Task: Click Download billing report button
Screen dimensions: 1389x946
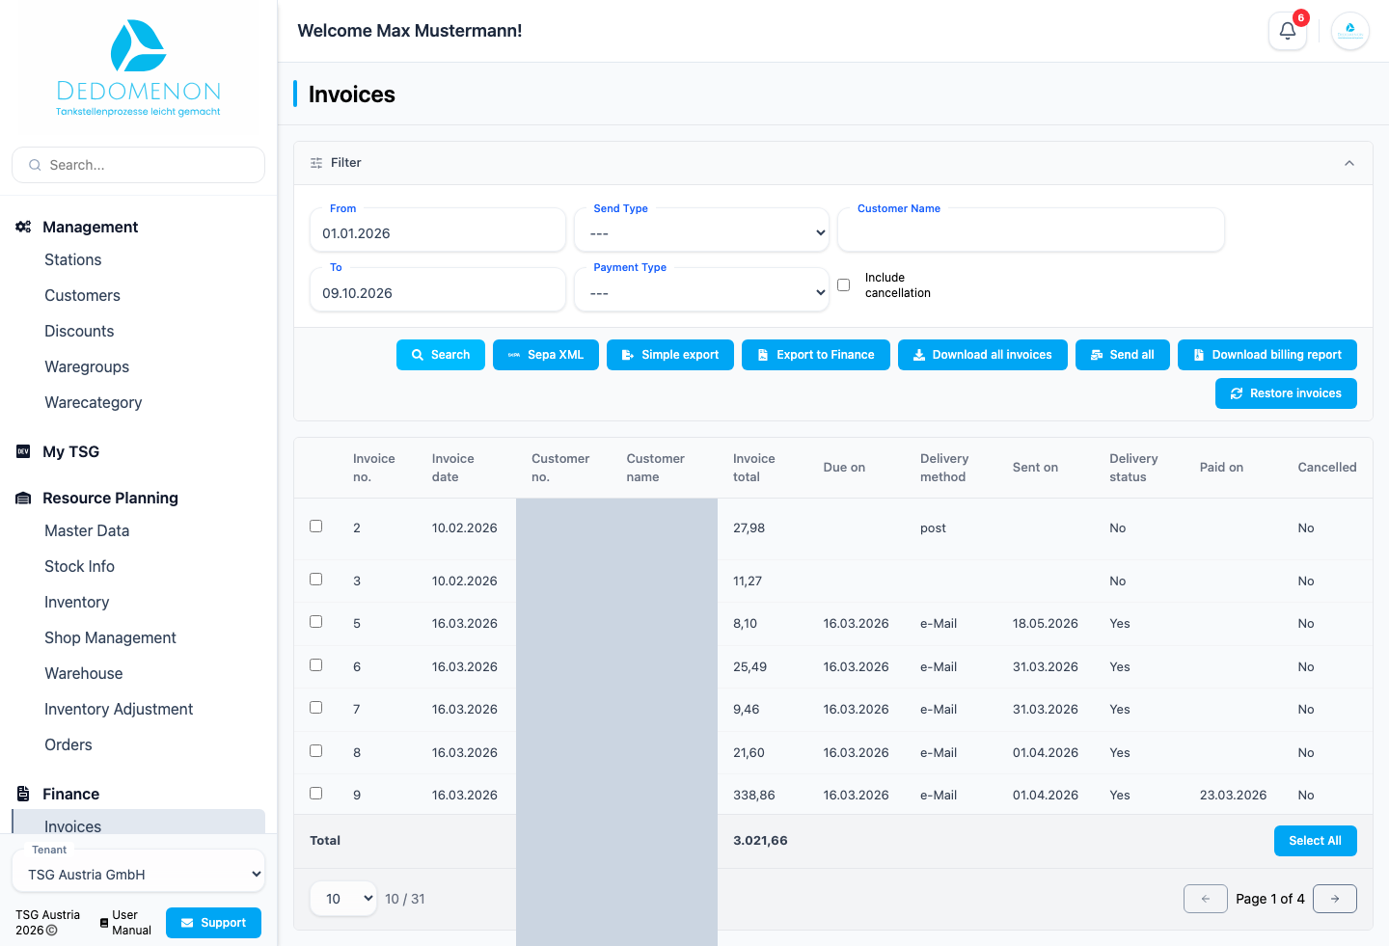Action: pyautogui.click(x=1267, y=355)
